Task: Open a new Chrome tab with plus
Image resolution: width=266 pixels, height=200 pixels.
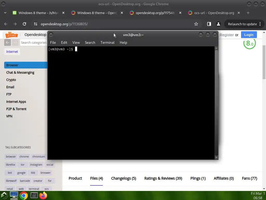Action: point(248,13)
